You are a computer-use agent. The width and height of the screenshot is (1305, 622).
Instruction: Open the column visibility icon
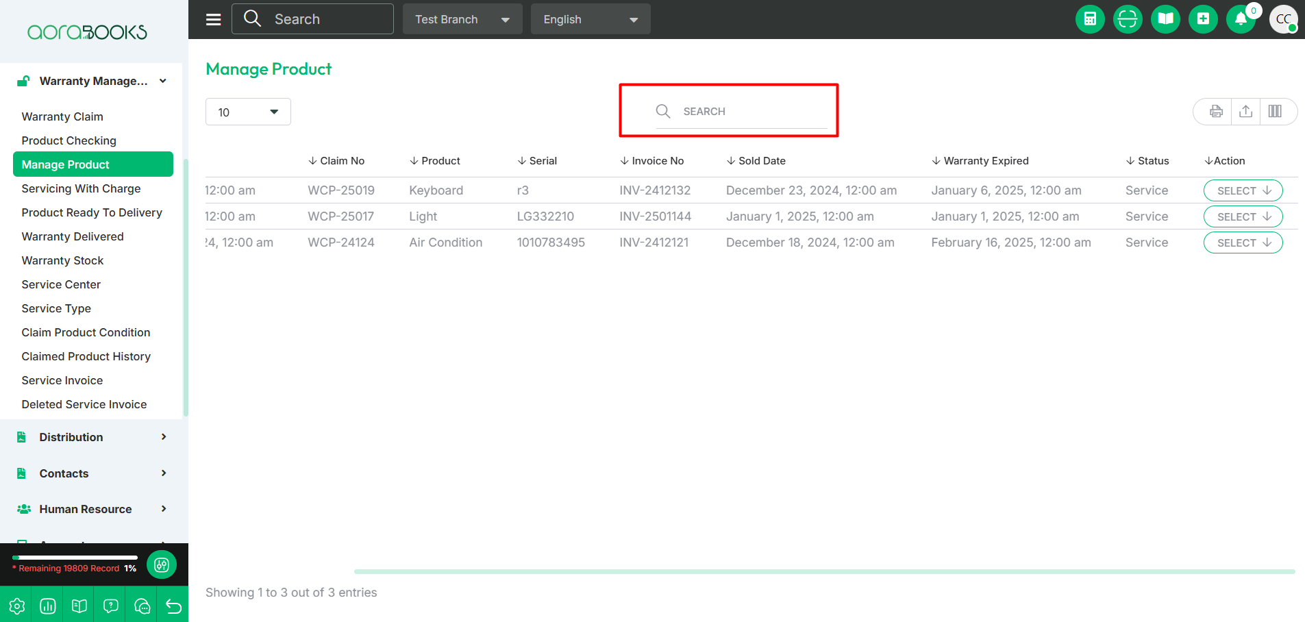[x=1275, y=112]
